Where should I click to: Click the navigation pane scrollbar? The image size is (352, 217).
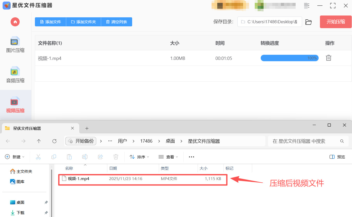tap(52, 192)
